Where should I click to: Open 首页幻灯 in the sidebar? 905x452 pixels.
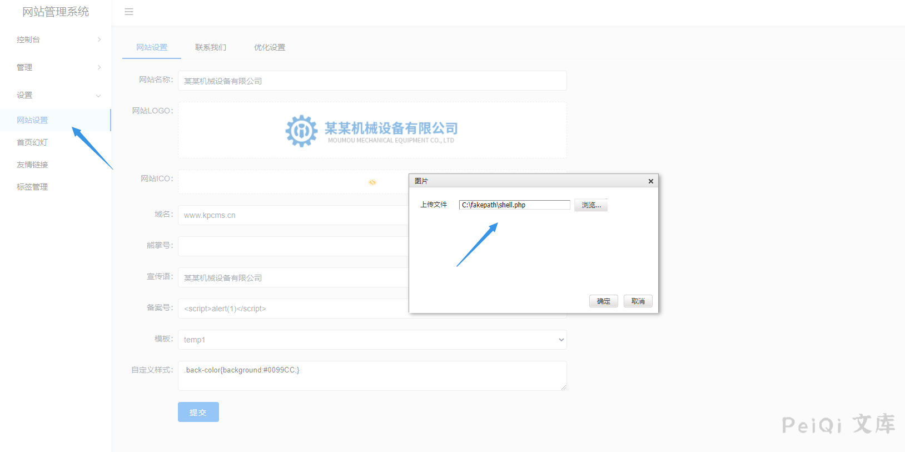coord(32,142)
